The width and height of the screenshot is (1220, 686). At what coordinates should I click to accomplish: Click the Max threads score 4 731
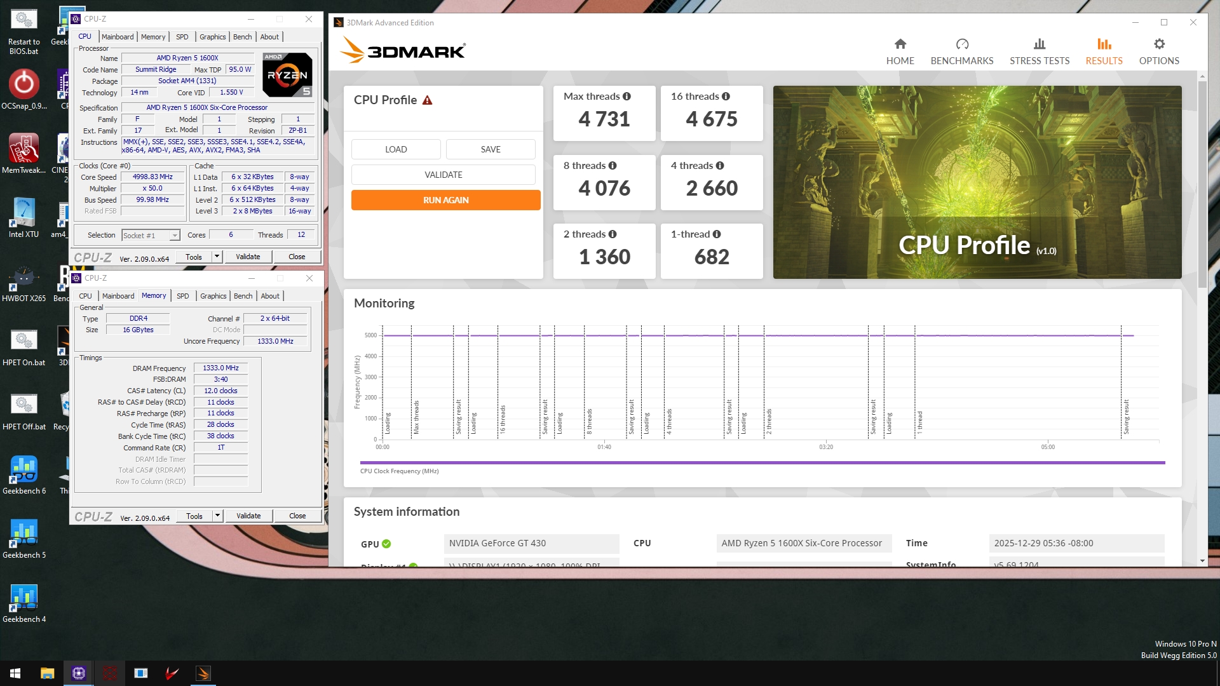click(x=604, y=119)
